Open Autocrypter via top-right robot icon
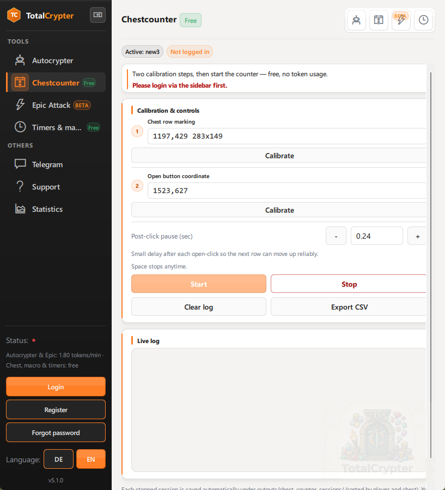The width and height of the screenshot is (445, 490). (356, 20)
